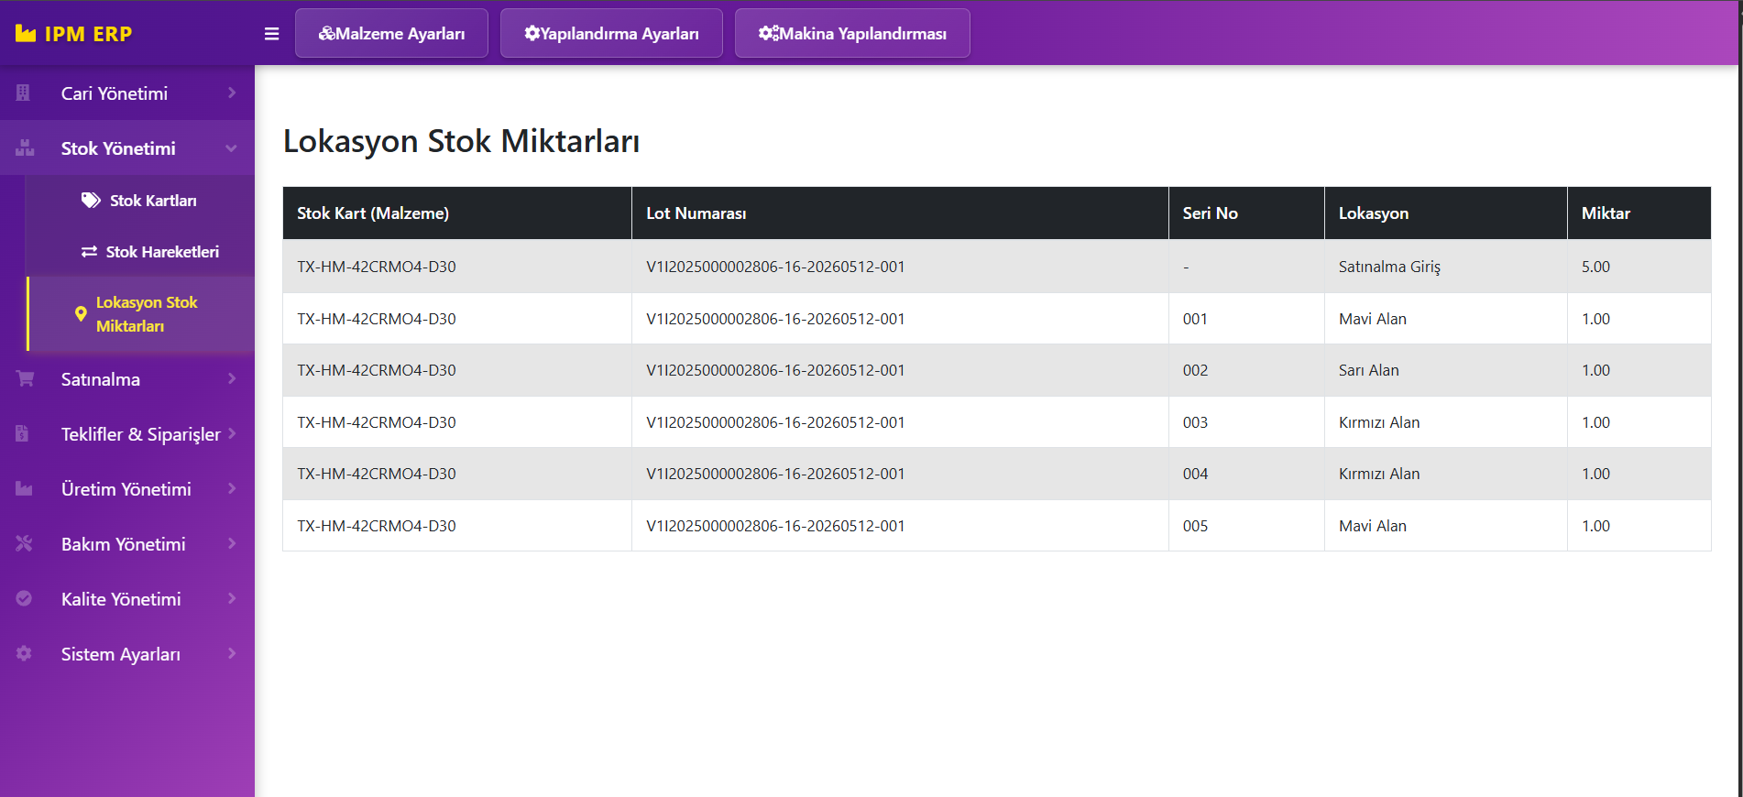The image size is (1743, 797).
Task: Open the Cari Yönetimi menu
Action: tap(127, 93)
